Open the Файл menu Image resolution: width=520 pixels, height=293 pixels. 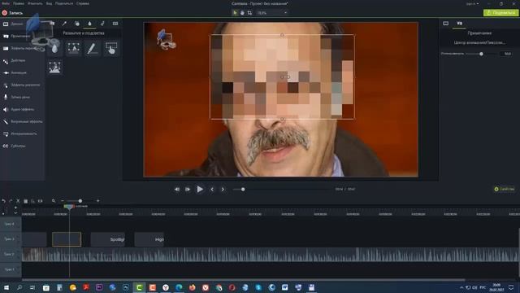(x=6, y=3)
